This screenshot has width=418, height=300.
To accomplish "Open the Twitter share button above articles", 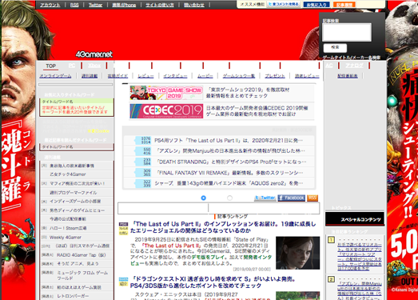I will click(x=265, y=198).
